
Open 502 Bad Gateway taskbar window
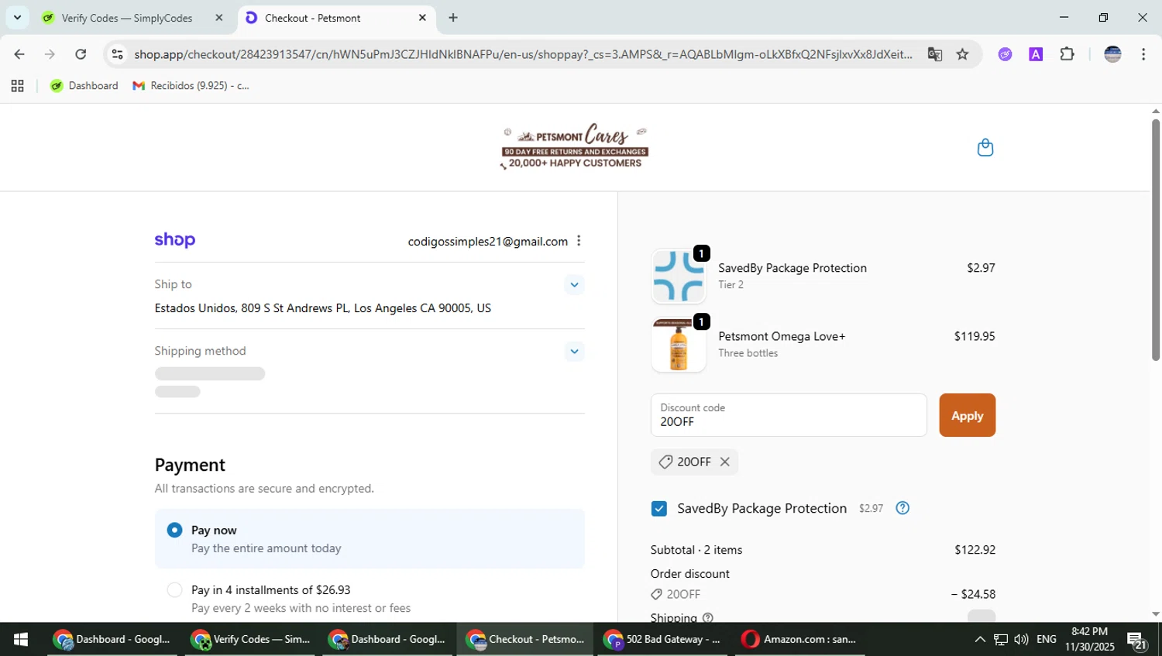(662, 639)
